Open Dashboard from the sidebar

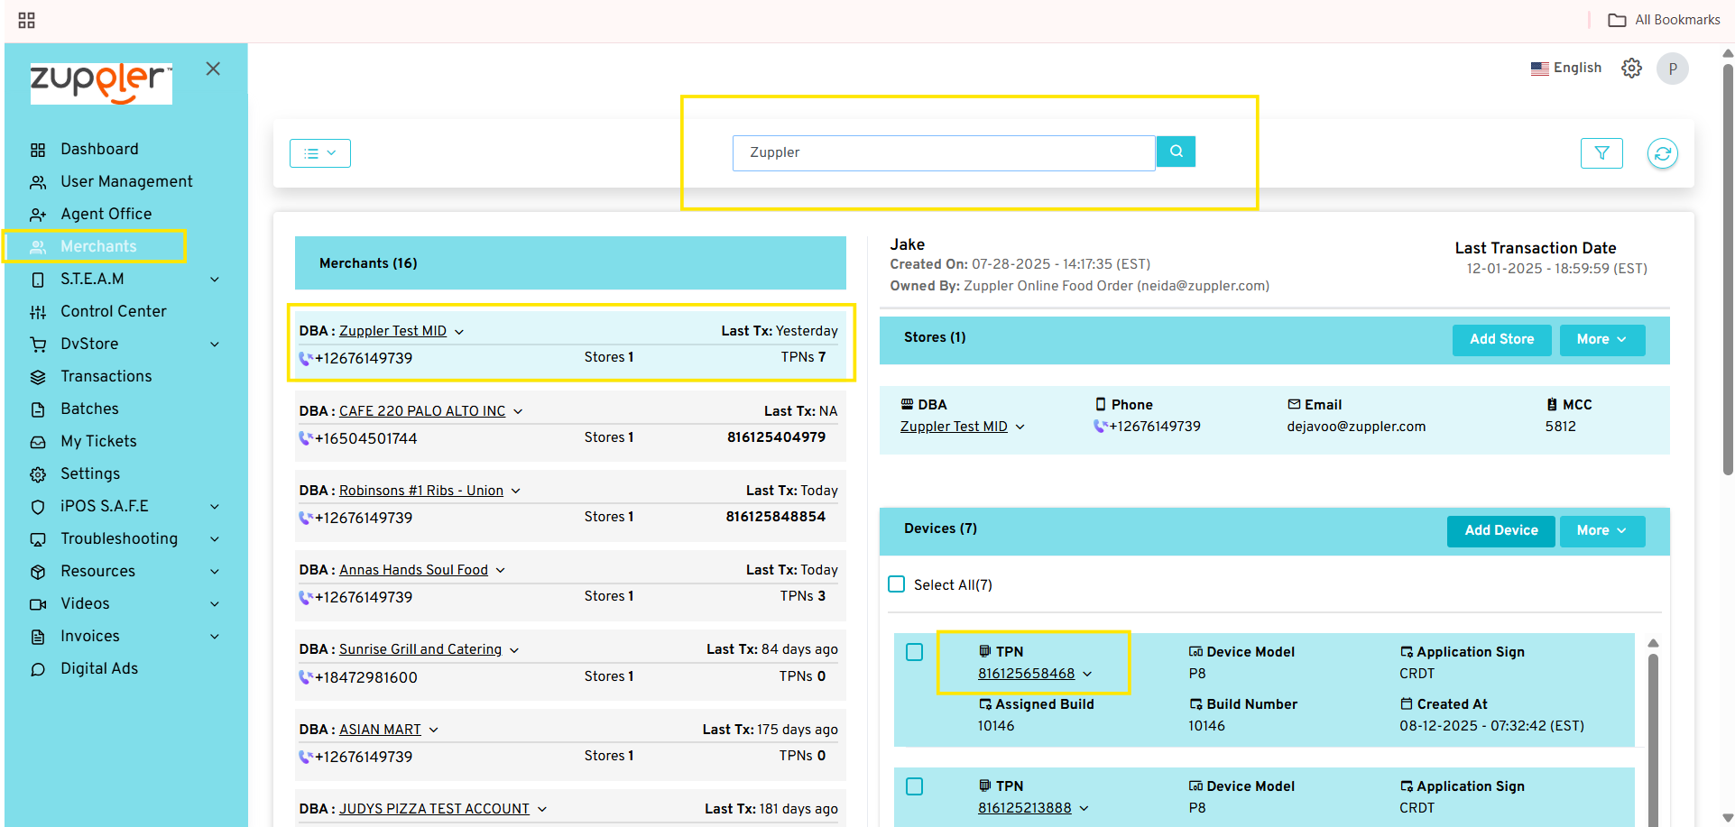[x=99, y=149]
